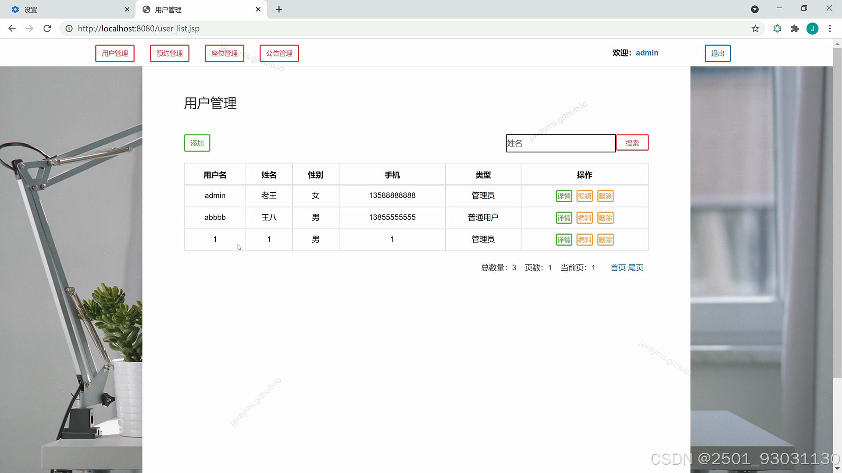Click the 类型 column header
Image resolution: width=842 pixels, height=473 pixels.
pyautogui.click(x=483, y=175)
